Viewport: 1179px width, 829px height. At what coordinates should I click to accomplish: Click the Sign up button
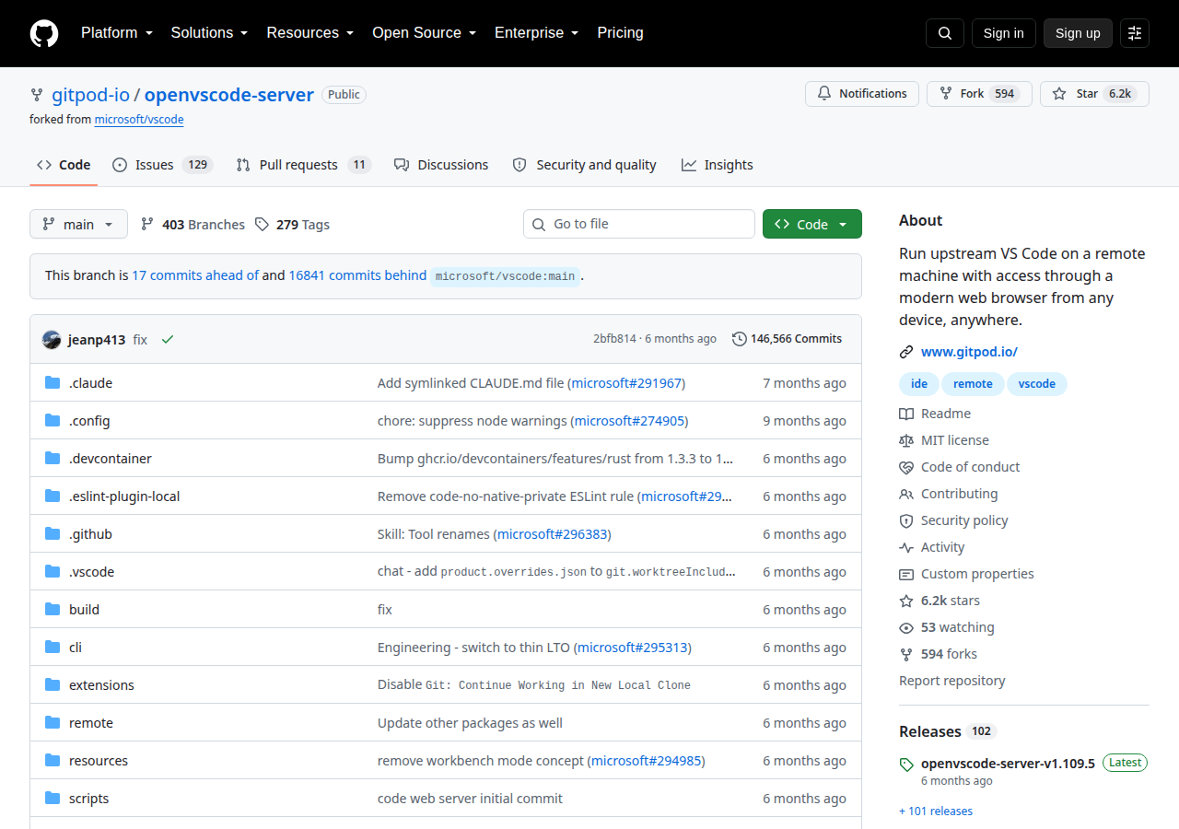(1078, 33)
